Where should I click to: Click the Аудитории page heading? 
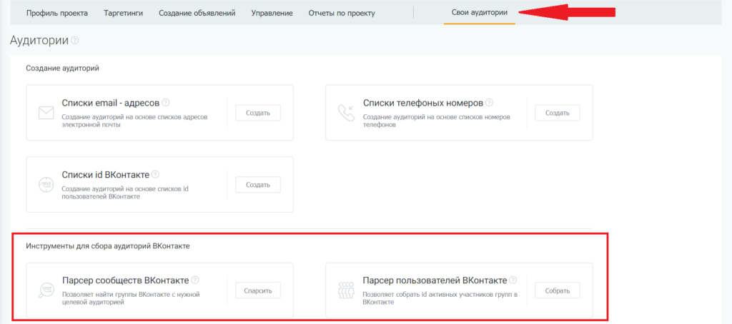click(x=39, y=41)
